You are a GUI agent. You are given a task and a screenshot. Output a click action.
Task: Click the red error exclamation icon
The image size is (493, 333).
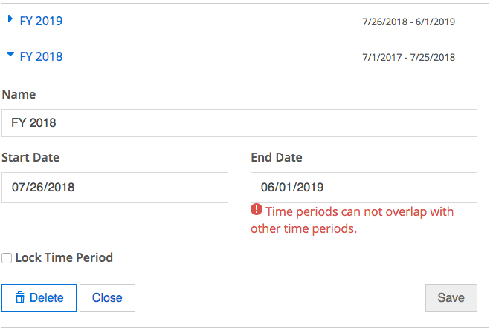click(x=257, y=209)
